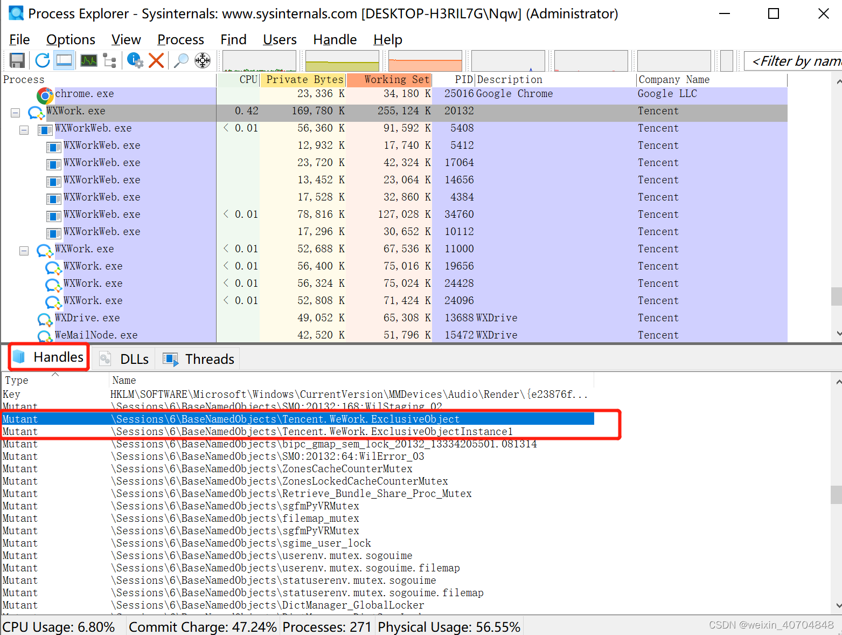
Task: Sort by the Description column header
Action: pyautogui.click(x=555, y=80)
